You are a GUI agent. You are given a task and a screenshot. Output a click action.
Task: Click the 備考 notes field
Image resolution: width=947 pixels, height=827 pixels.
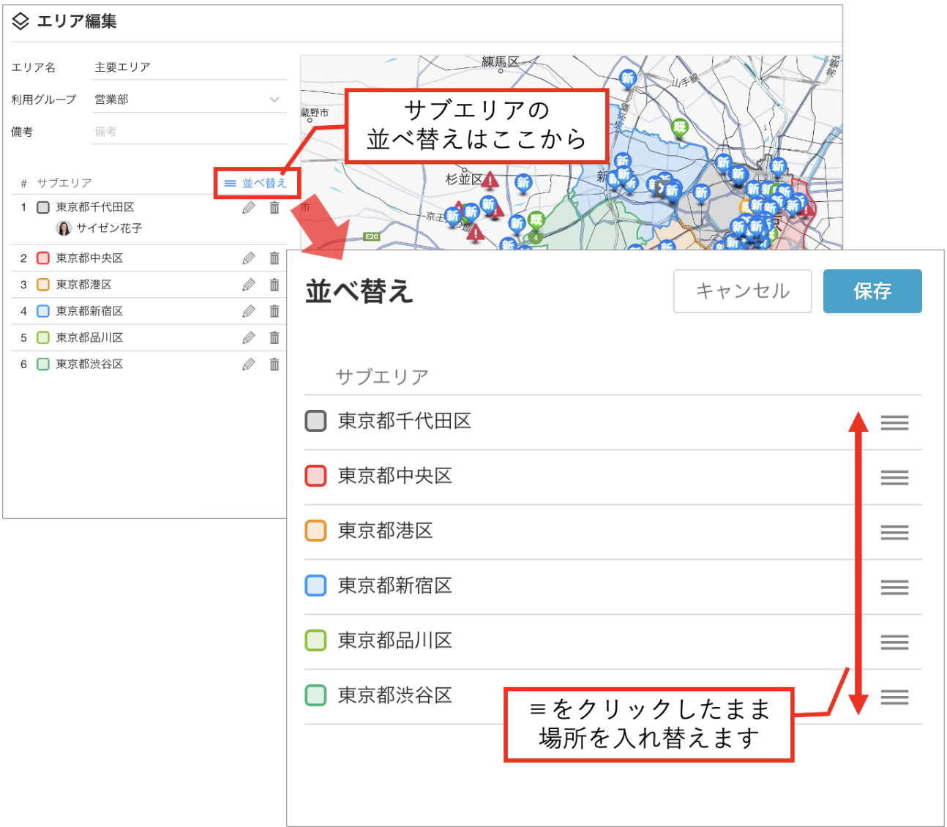[x=190, y=132]
